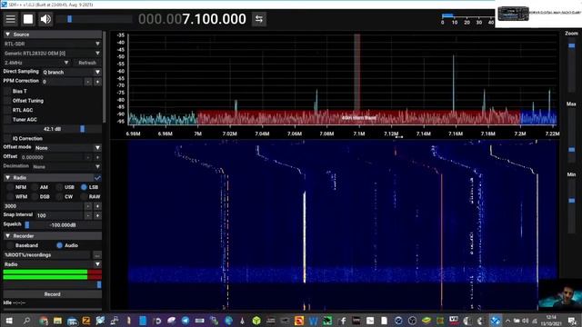582x327 pixels.
Task: Open the Decimation dropdown
Action: (x=66, y=167)
